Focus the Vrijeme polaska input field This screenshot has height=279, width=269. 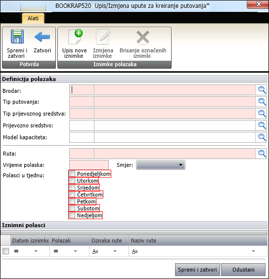[x=89, y=165]
